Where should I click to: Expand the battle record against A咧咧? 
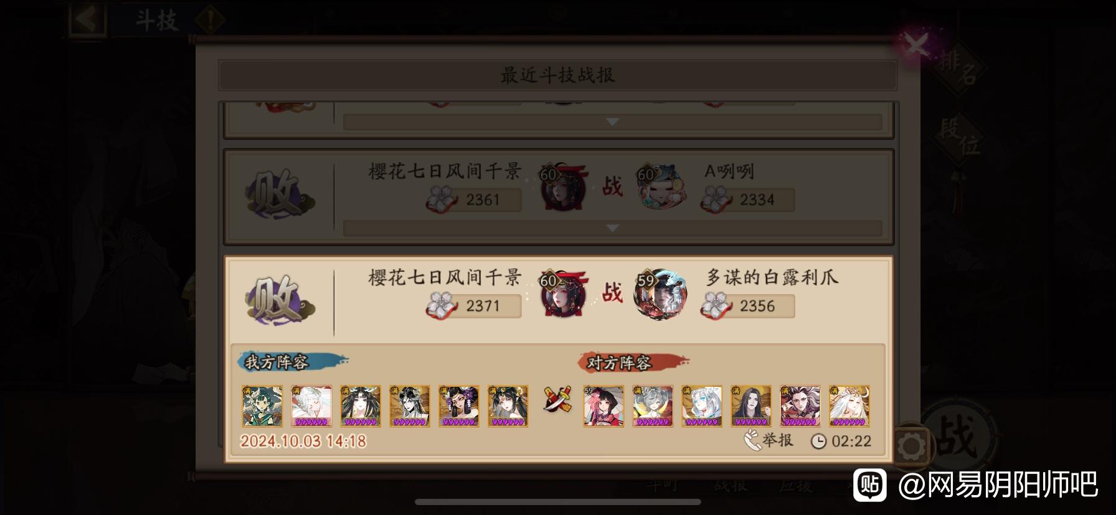[612, 228]
